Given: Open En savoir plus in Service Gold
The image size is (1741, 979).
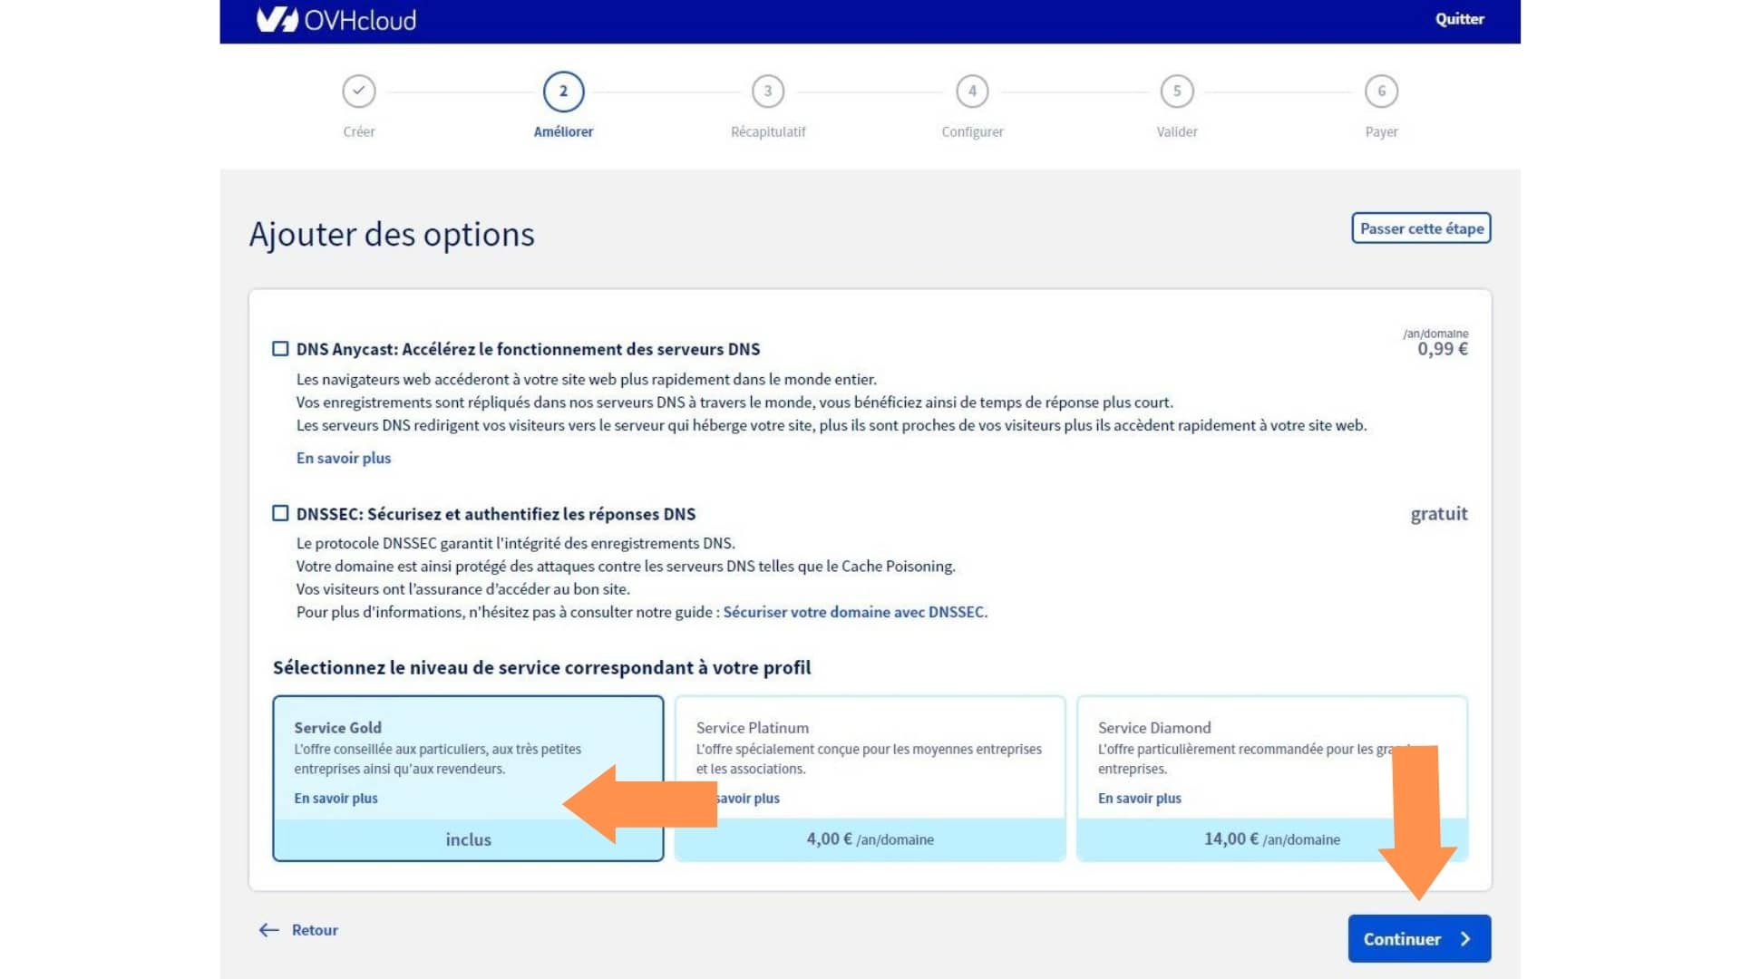Looking at the screenshot, I should click(x=336, y=799).
